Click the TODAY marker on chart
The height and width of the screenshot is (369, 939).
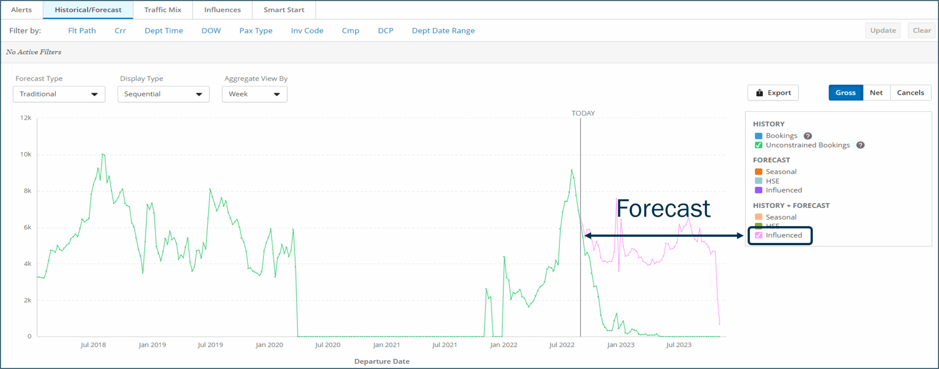pos(583,113)
